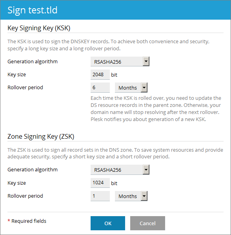Click the Required fields note

click(x=27, y=221)
